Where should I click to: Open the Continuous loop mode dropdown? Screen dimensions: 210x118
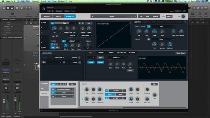click(86, 35)
